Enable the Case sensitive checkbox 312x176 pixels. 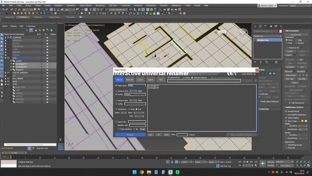pyautogui.click(x=118, y=129)
